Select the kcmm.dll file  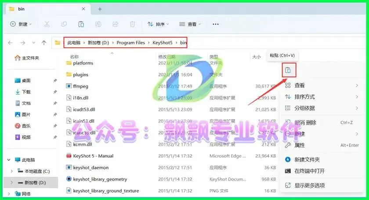[79, 144]
